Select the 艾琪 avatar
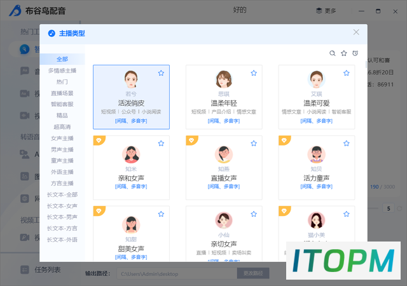The width and height of the screenshot is (407, 286). coord(317,79)
